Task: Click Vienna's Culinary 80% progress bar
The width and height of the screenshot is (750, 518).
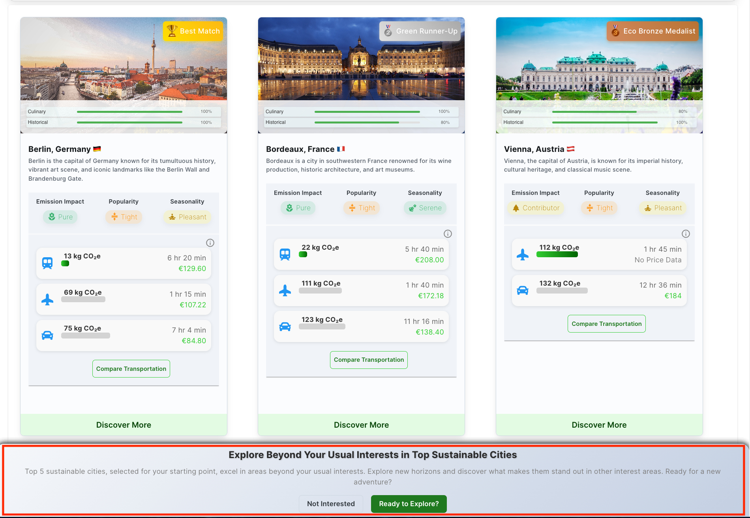Action: coord(605,112)
